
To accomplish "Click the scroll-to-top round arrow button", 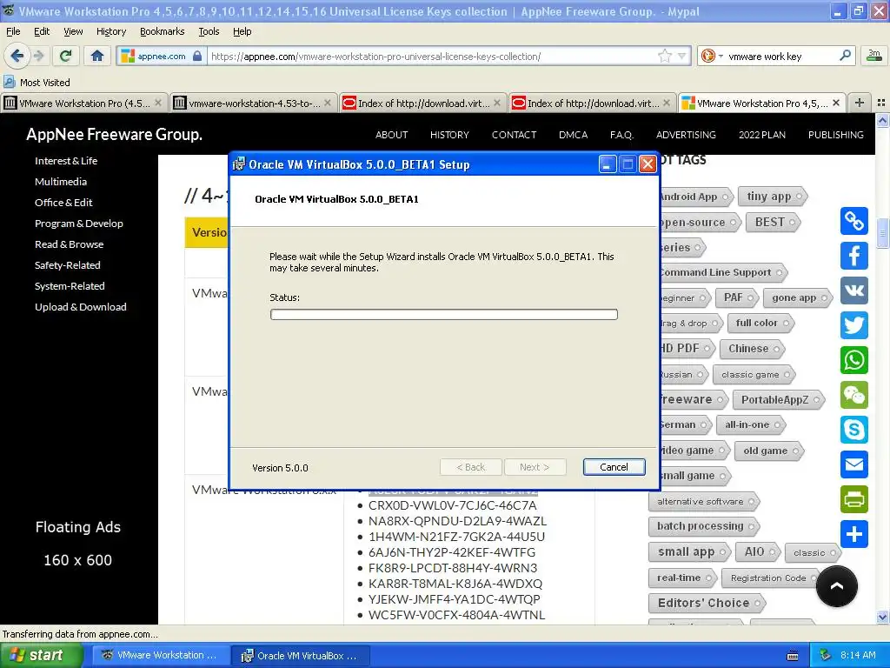I will pos(837,586).
